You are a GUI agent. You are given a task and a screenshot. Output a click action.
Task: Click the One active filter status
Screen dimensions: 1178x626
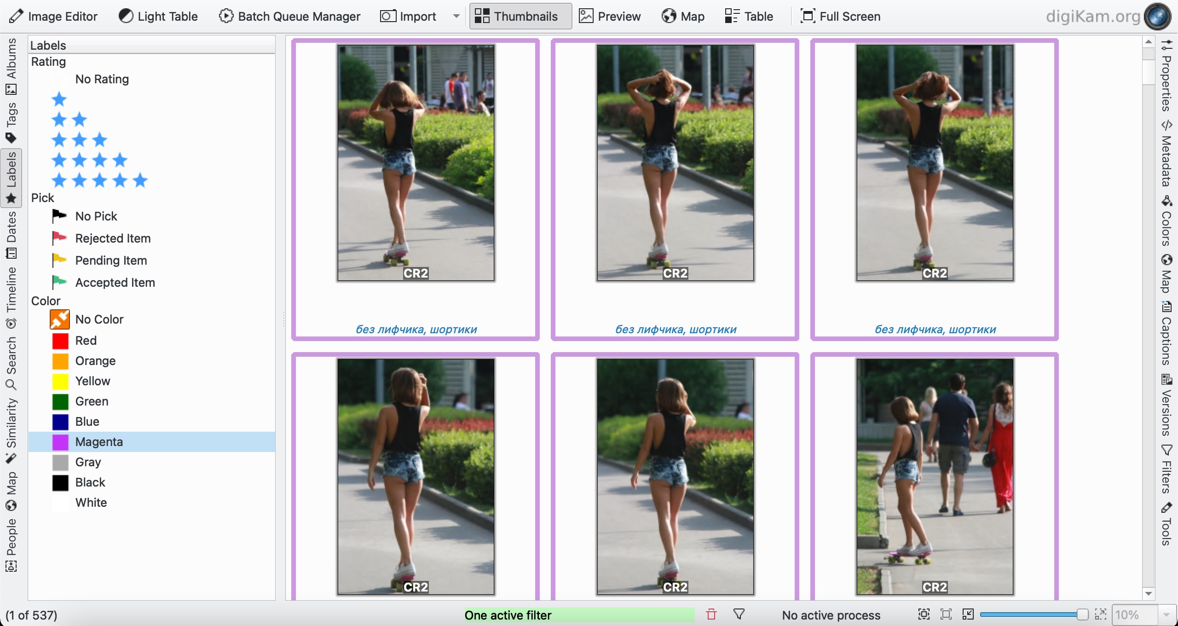(579, 615)
